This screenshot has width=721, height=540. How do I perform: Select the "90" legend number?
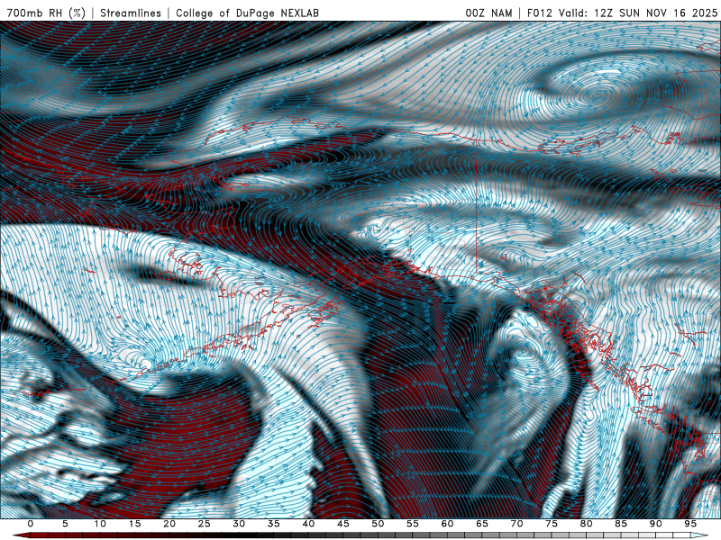tap(656, 524)
